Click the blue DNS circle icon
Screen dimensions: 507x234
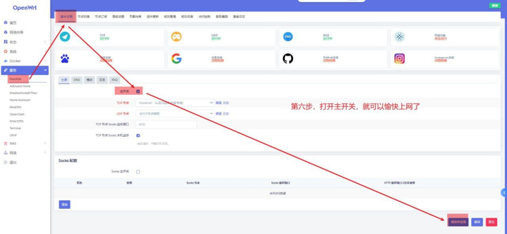click(x=288, y=37)
